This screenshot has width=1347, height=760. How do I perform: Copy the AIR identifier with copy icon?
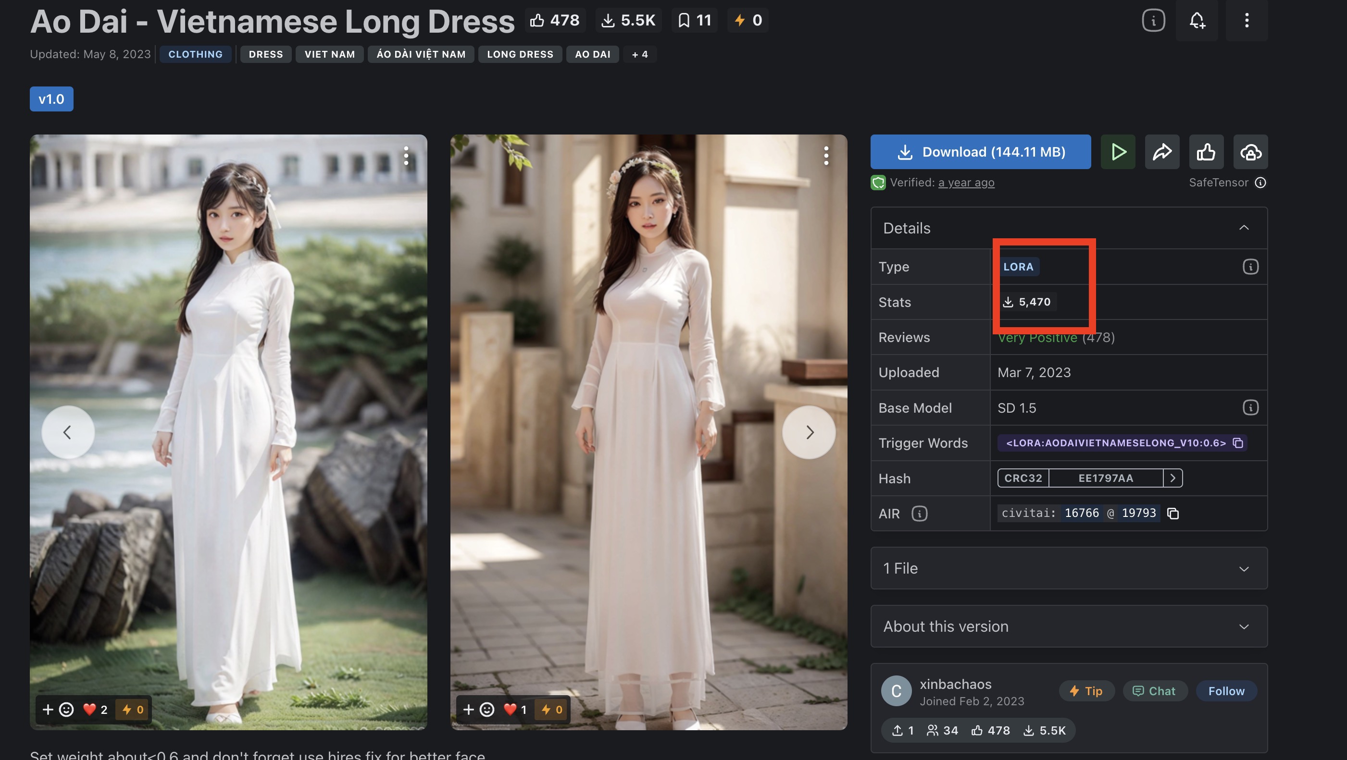[1173, 514]
